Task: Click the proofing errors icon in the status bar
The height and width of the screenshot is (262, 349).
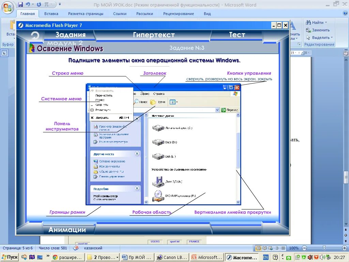Action: [76, 248]
